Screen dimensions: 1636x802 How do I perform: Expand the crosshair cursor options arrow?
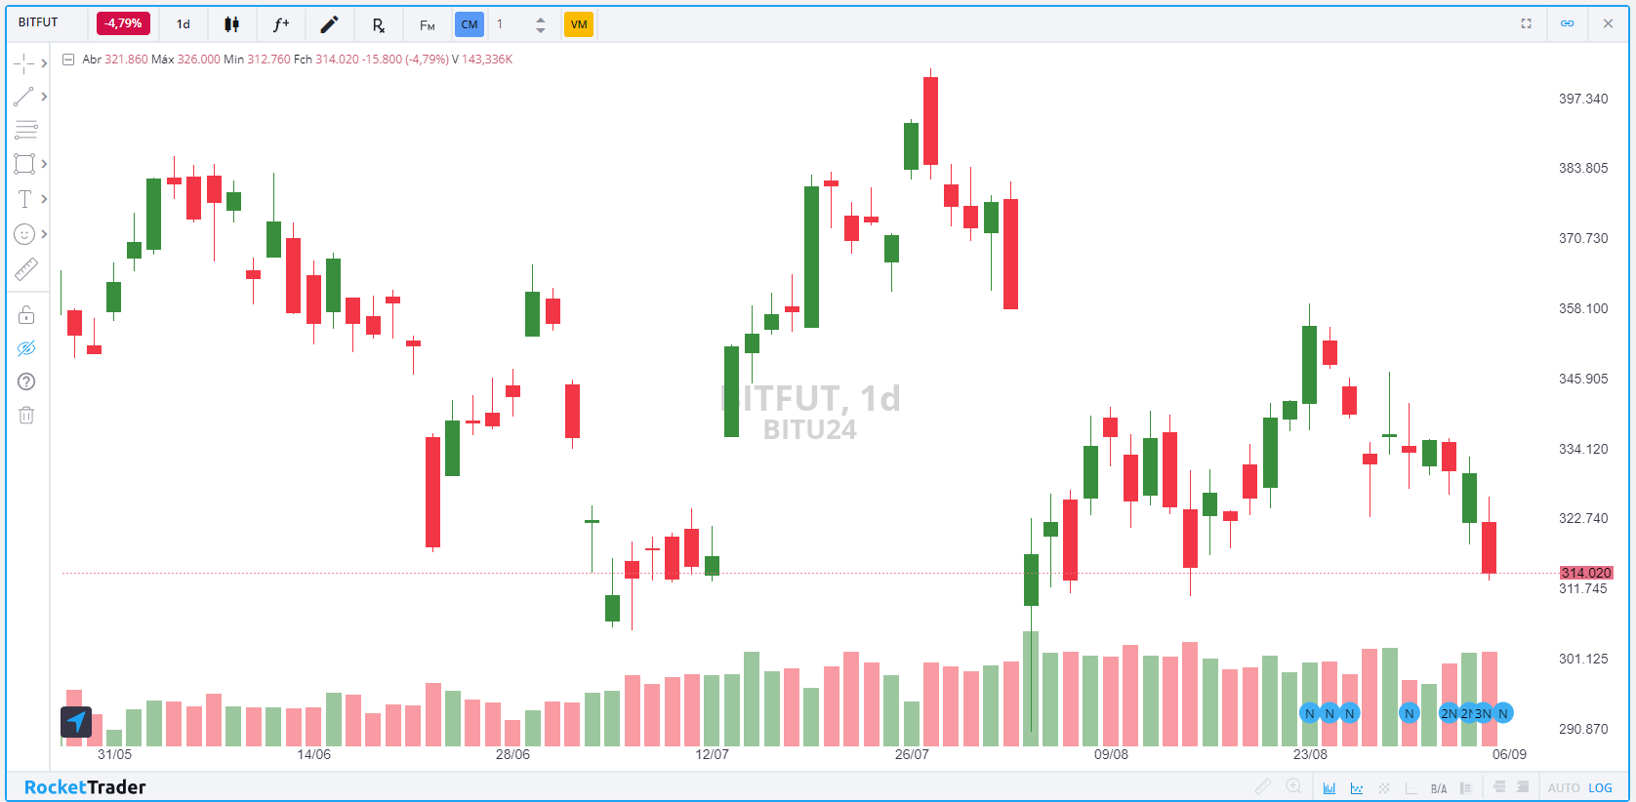pyautogui.click(x=44, y=63)
